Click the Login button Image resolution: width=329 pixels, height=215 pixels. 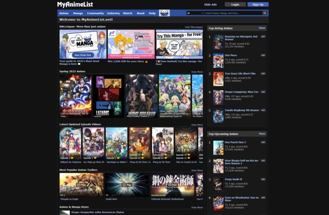coord(235,5)
